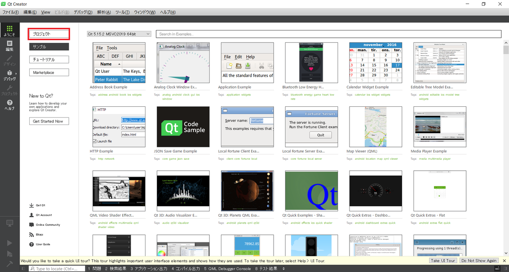This screenshot has height=272, width=509.
Task: Click the Do Not Show Again button
Action: tap(479, 261)
